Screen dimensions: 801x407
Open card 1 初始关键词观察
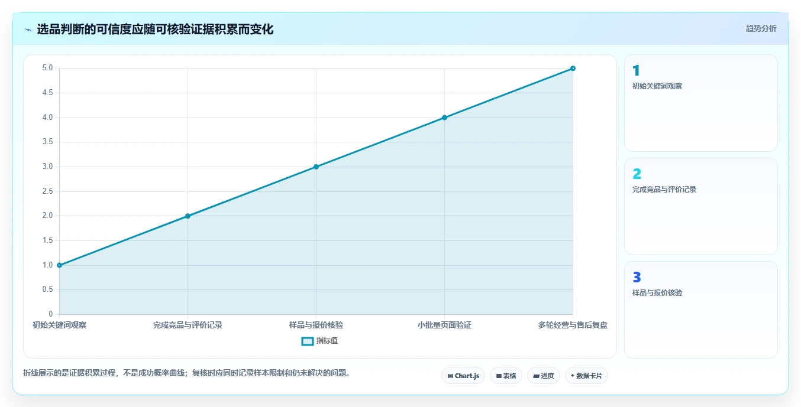click(x=701, y=103)
